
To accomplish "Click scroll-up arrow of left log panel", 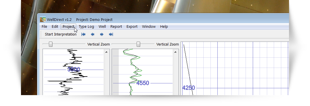I will pos(107,52).
